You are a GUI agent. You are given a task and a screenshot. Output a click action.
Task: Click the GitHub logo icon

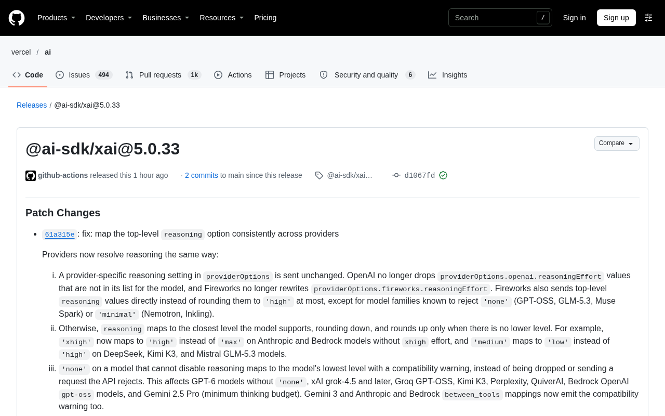(x=17, y=18)
